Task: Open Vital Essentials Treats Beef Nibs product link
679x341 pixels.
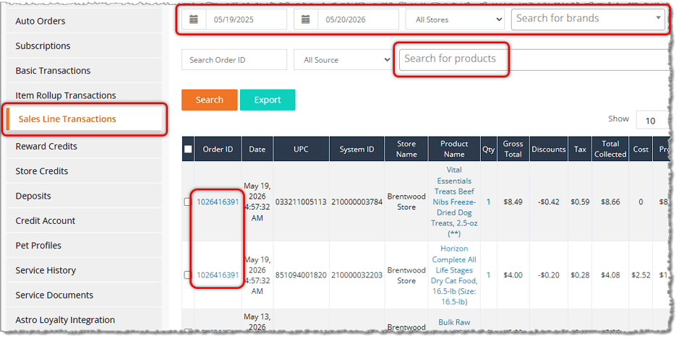Action: (454, 202)
